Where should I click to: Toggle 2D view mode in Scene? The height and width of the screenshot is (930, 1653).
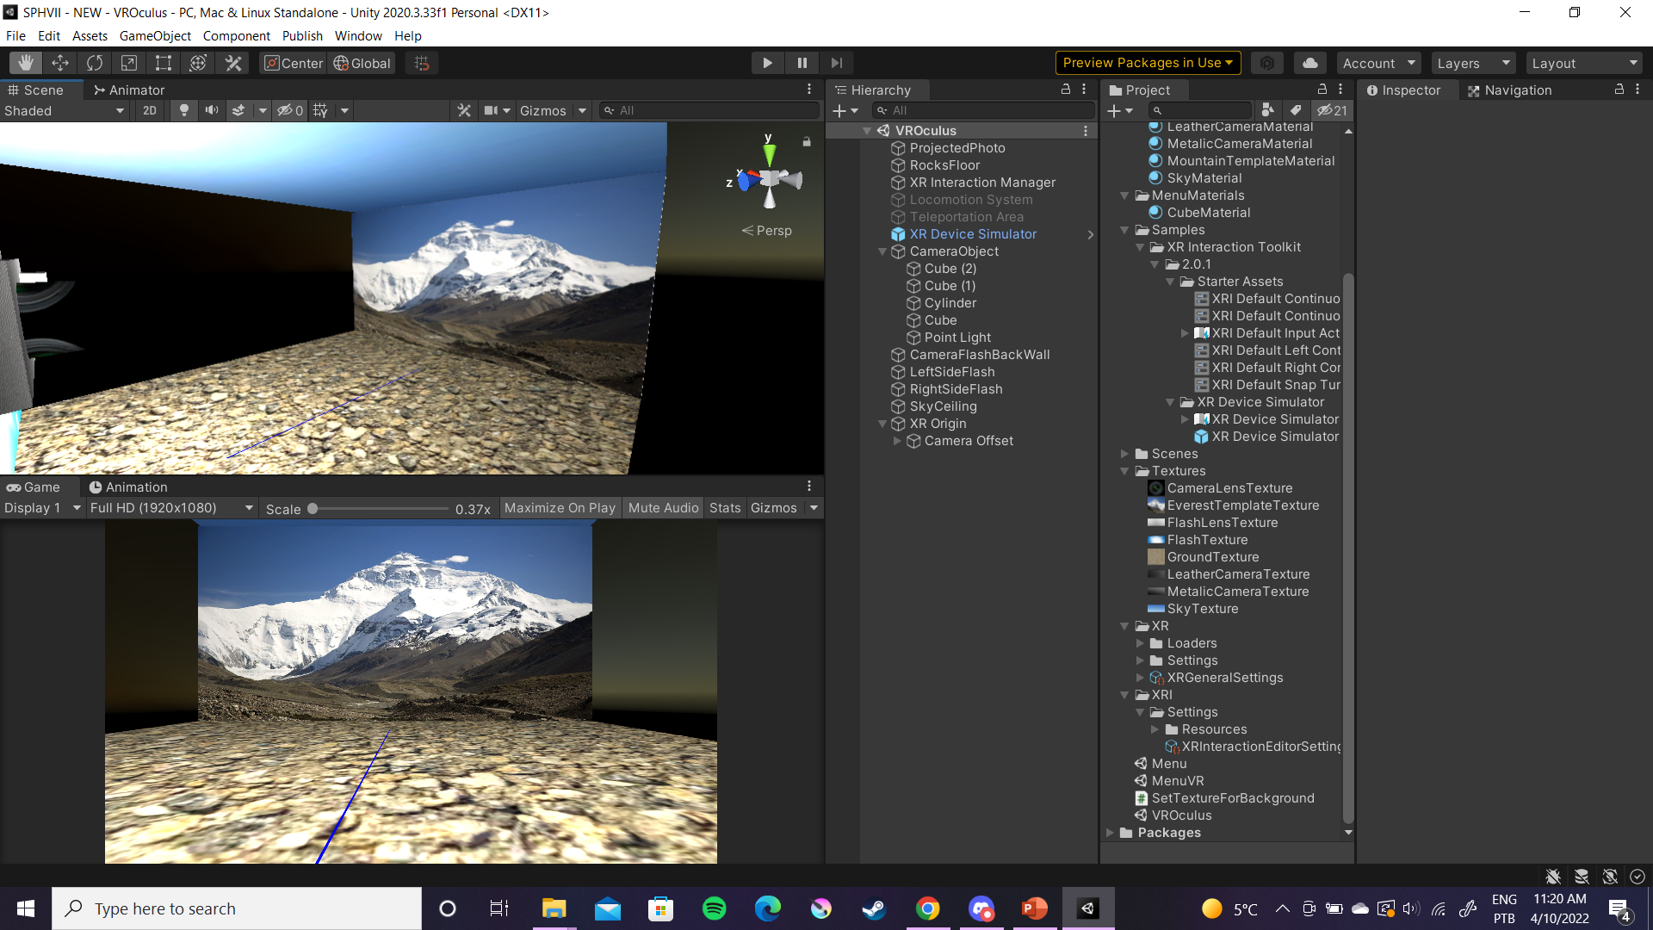click(150, 110)
